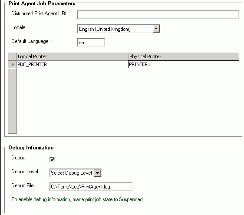Screen dimensions: 244x215
Task: Open the Locale dropdown arrow
Action: pos(156,29)
